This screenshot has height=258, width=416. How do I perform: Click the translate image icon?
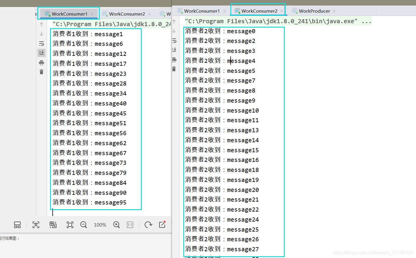(53, 225)
